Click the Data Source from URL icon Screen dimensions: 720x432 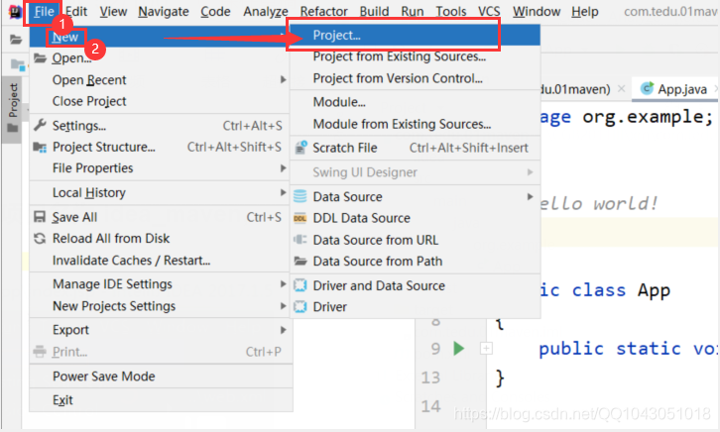[x=300, y=240]
